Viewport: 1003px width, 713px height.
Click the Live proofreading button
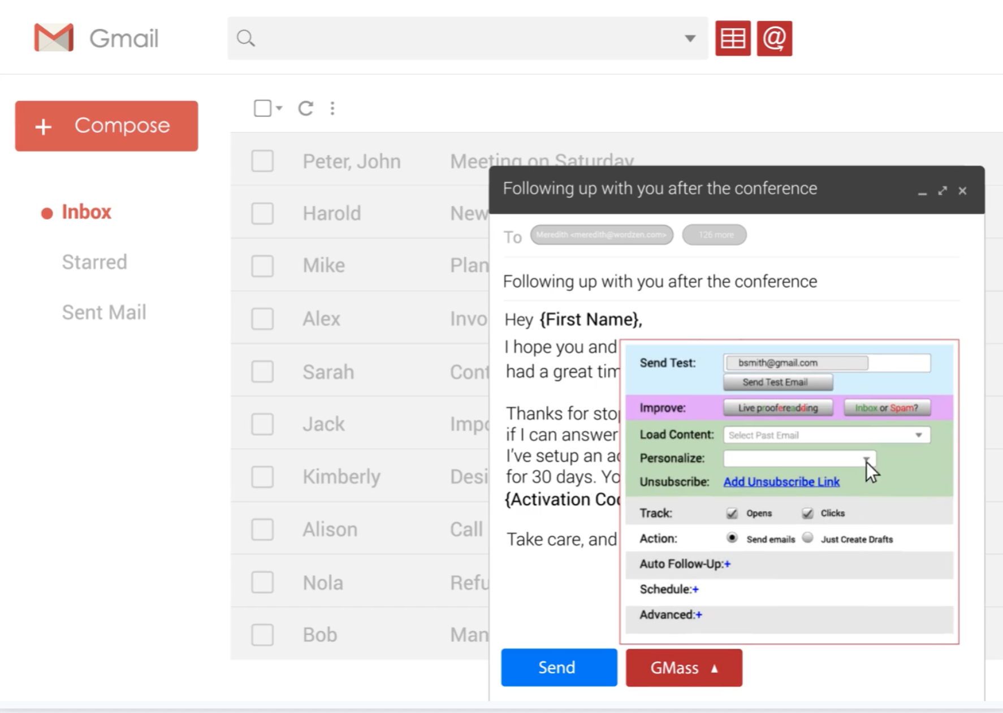pos(778,408)
